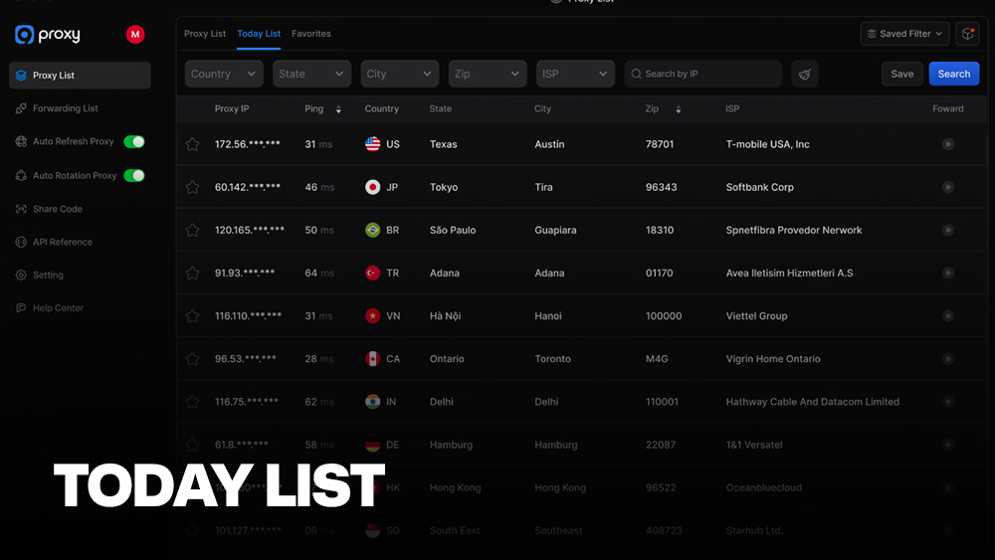Click the Save button
995x560 pixels.
pyautogui.click(x=902, y=74)
